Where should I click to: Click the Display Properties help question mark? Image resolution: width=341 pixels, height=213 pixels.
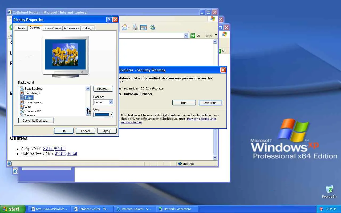[109, 19]
